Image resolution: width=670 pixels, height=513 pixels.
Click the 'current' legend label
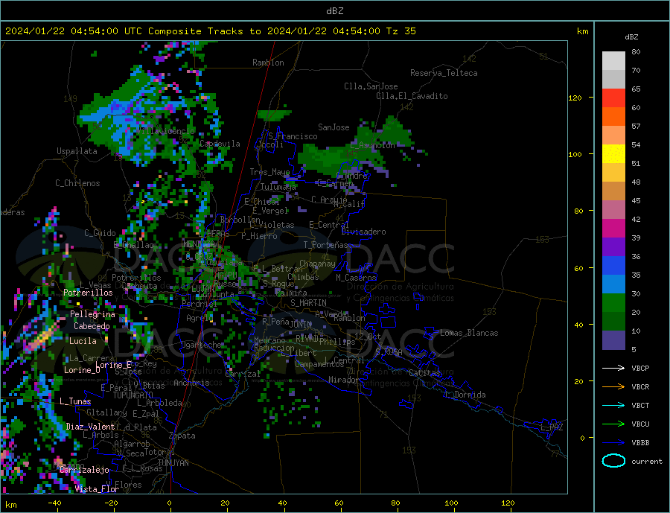tap(647, 462)
